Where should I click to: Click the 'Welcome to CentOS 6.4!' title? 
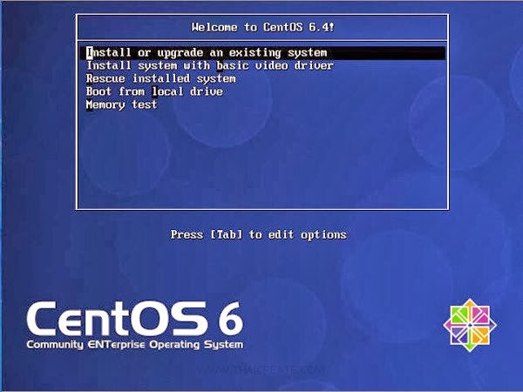click(262, 27)
